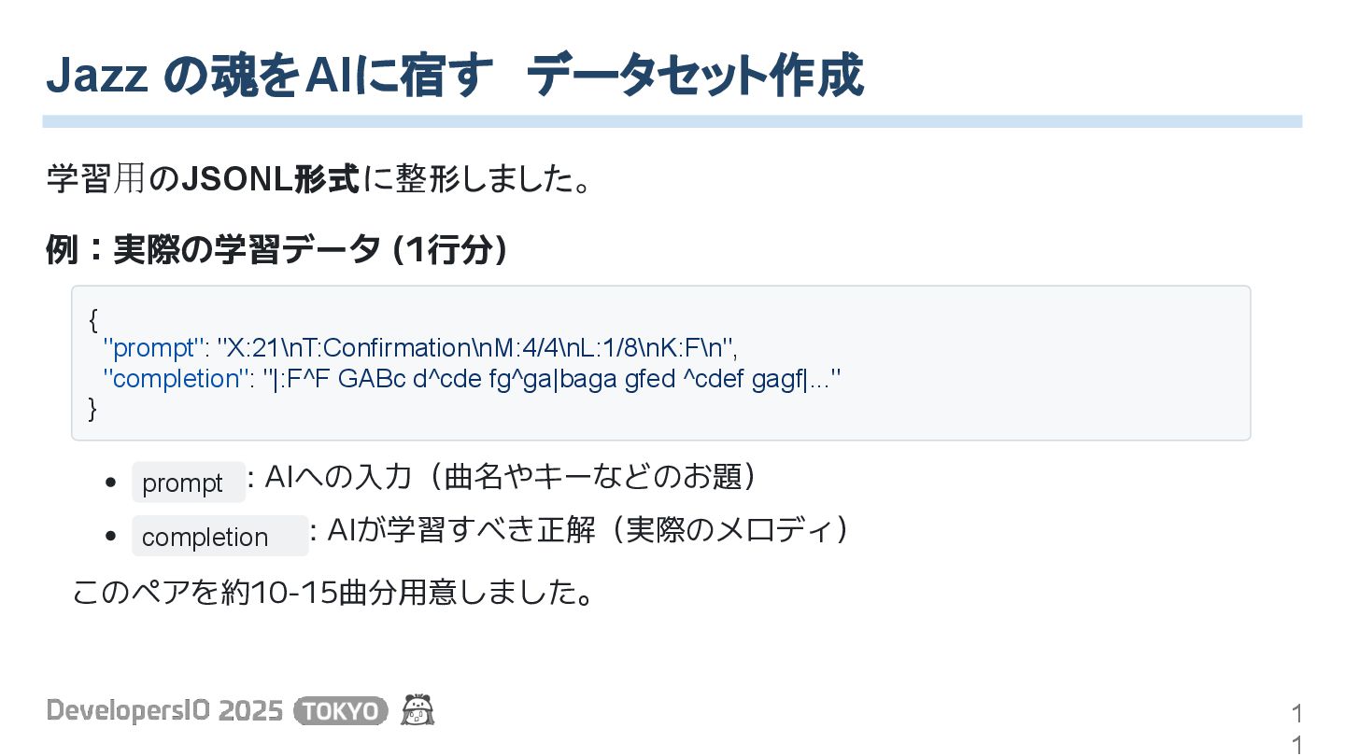Click the X:21\nT:Confirmation prompt string
This screenshot has width=1345, height=756.
[477, 349]
